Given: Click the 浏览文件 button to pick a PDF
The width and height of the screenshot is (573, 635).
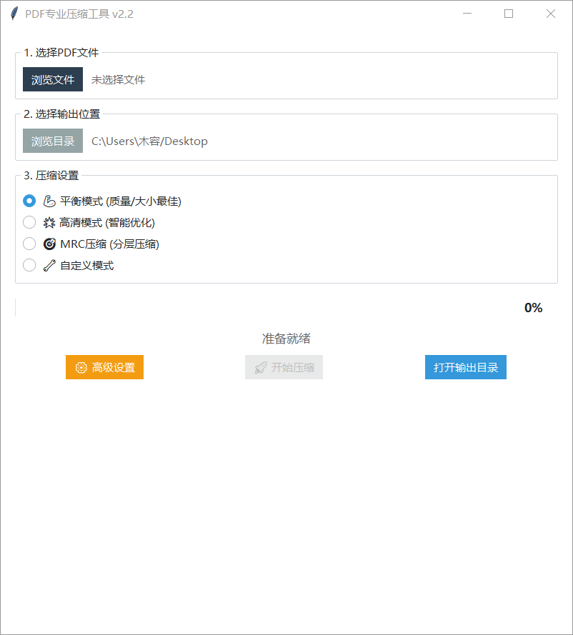Looking at the screenshot, I should pos(52,79).
